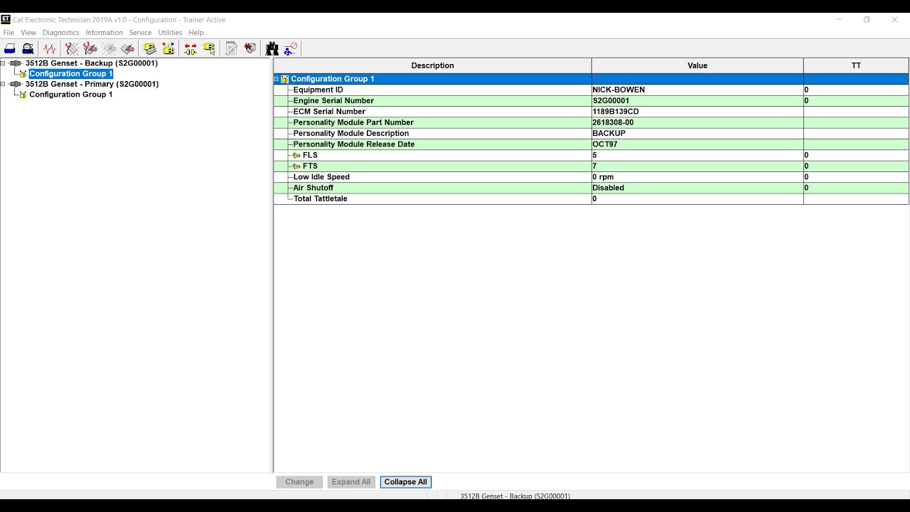Click the red waveform flash tool icon
Image resolution: width=910 pixels, height=512 pixels.
pos(250,49)
